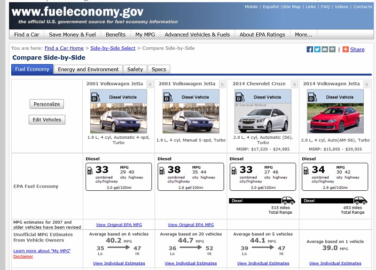Click the orange plus Share icon
This screenshot has height=270, width=376.
click(345, 49)
